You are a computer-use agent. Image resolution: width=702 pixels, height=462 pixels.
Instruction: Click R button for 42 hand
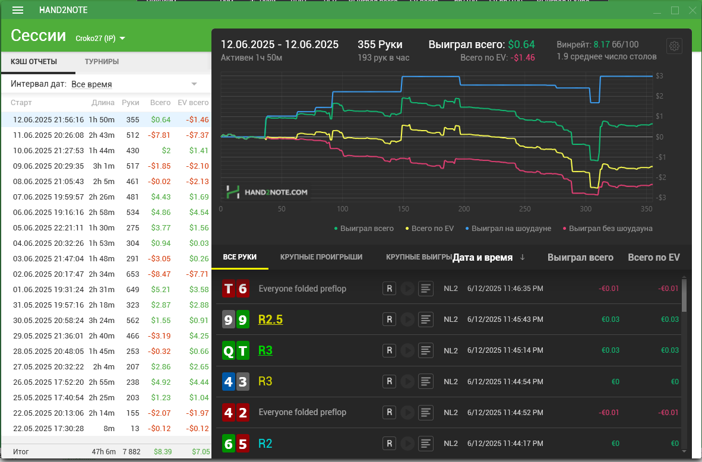(389, 412)
